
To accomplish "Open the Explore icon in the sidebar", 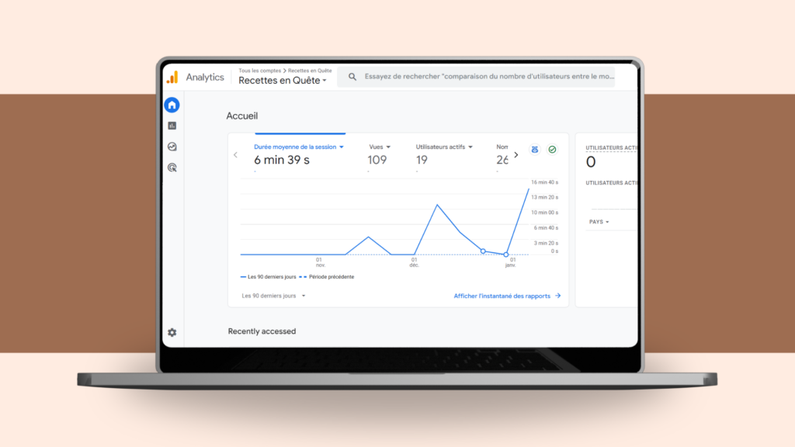I will 172,147.
